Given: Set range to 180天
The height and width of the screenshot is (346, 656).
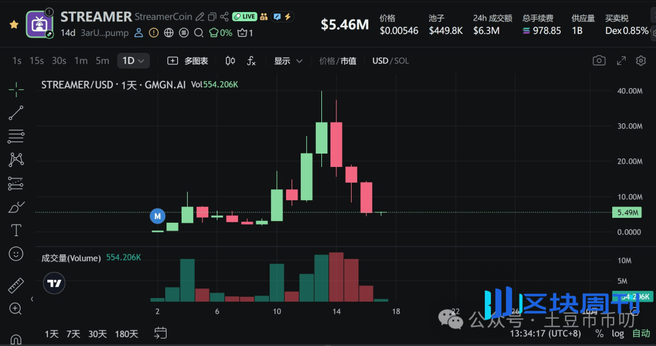Looking at the screenshot, I should 126,334.
